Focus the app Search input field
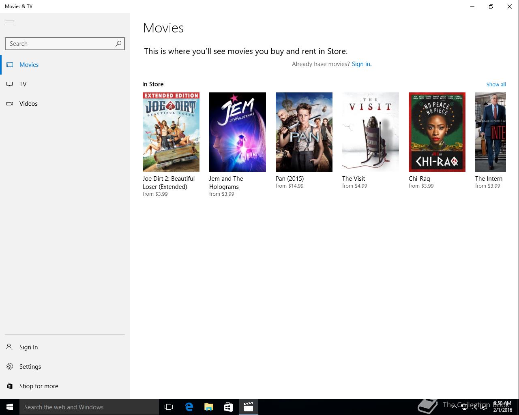The image size is (519, 415). point(65,44)
